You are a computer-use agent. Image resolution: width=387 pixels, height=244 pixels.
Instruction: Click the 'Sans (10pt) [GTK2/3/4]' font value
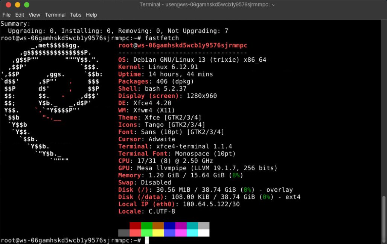click(x=182, y=132)
